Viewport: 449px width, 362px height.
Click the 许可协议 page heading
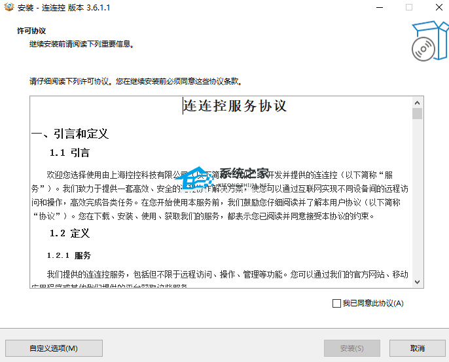point(31,31)
